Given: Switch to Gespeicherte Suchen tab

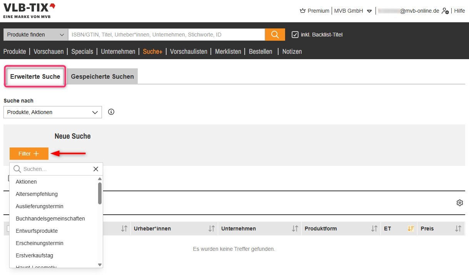Looking at the screenshot, I should point(102,76).
